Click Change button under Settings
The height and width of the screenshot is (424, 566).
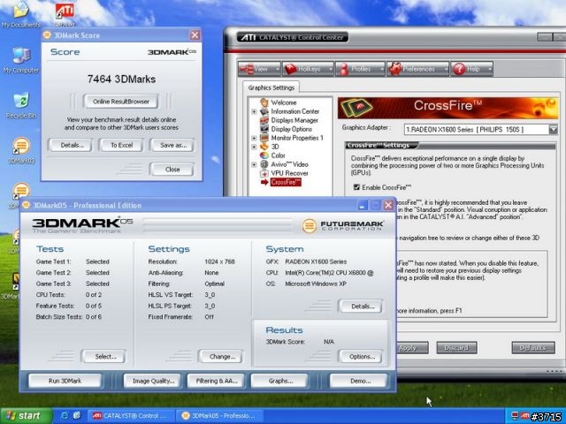tap(222, 357)
